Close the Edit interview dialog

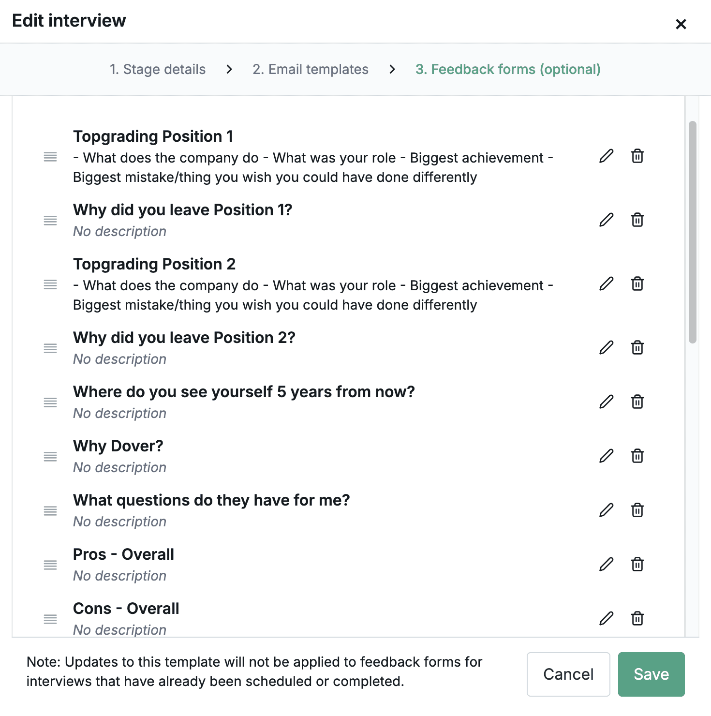pyautogui.click(x=681, y=24)
